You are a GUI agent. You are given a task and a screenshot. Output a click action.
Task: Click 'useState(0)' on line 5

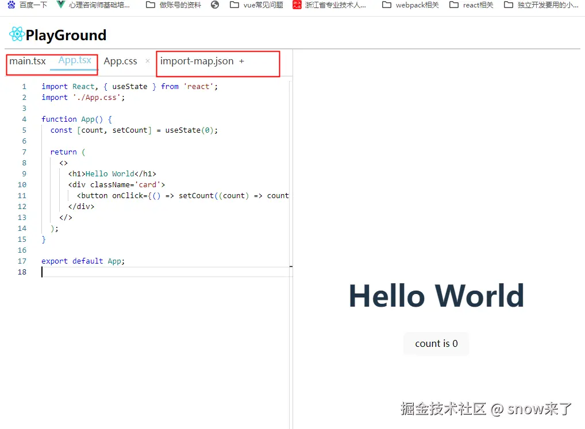[189, 130]
